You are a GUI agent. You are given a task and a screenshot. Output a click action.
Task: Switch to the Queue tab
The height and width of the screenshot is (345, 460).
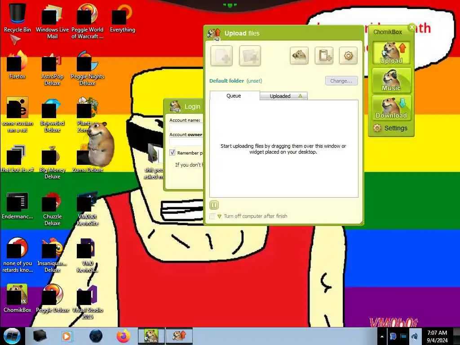point(234,96)
